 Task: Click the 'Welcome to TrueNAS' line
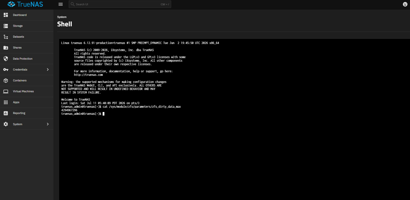(x=76, y=100)
